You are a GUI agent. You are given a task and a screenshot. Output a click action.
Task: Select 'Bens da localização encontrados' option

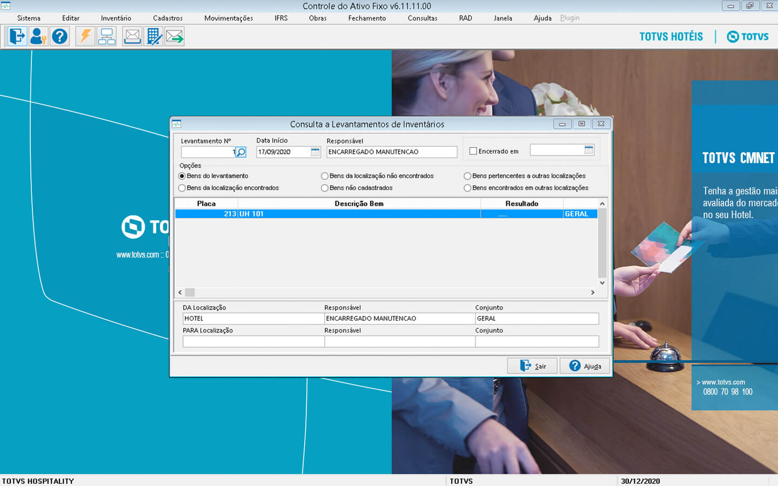pos(182,188)
